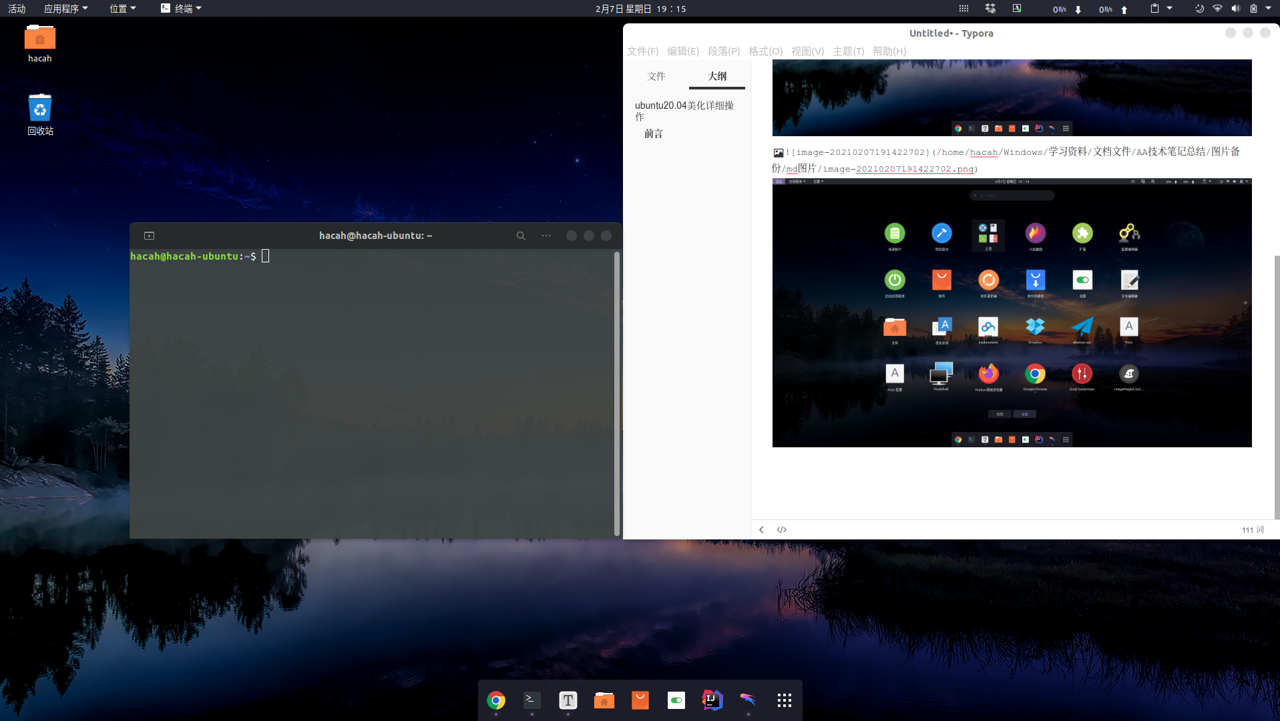1280x721 pixels.
Task: Select 前言 in the document outline
Action: [x=653, y=134]
